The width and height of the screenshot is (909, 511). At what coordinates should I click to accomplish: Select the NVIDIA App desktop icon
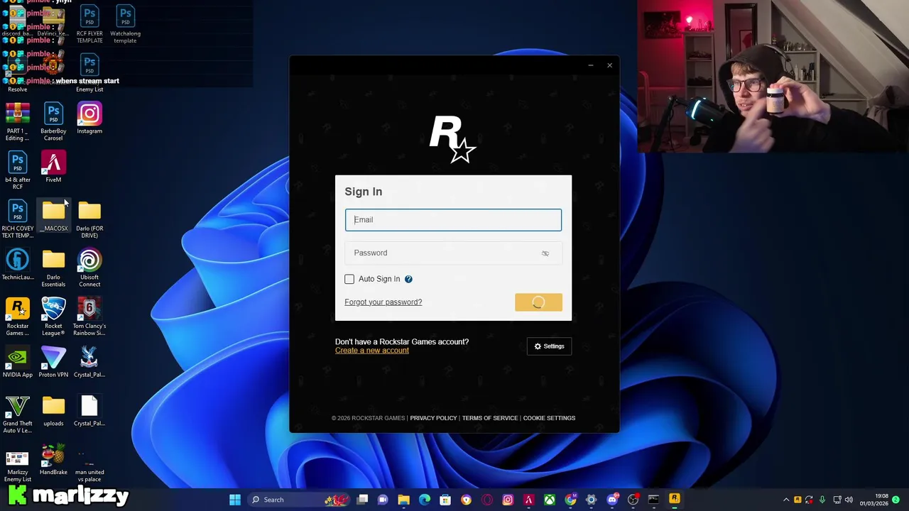(18, 363)
